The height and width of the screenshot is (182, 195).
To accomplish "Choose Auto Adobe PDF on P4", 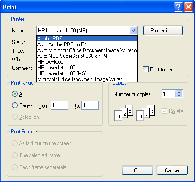I will coord(87,44).
